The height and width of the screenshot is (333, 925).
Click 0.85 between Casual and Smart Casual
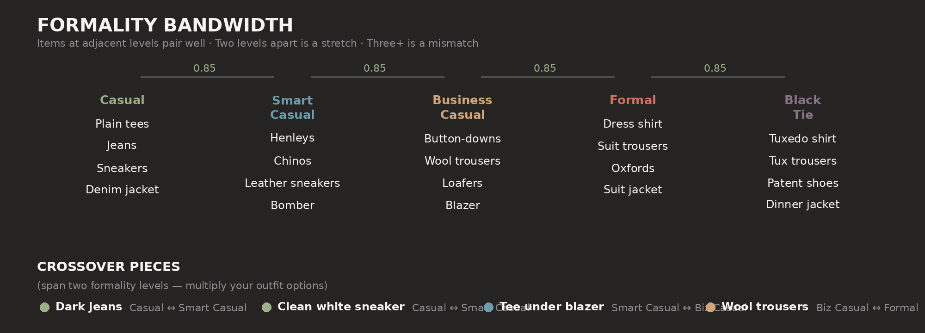coord(204,68)
